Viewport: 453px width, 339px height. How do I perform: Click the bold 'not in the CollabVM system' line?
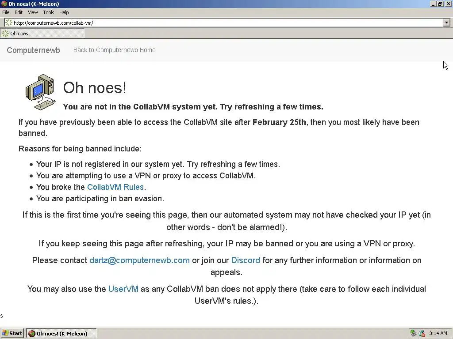point(193,107)
